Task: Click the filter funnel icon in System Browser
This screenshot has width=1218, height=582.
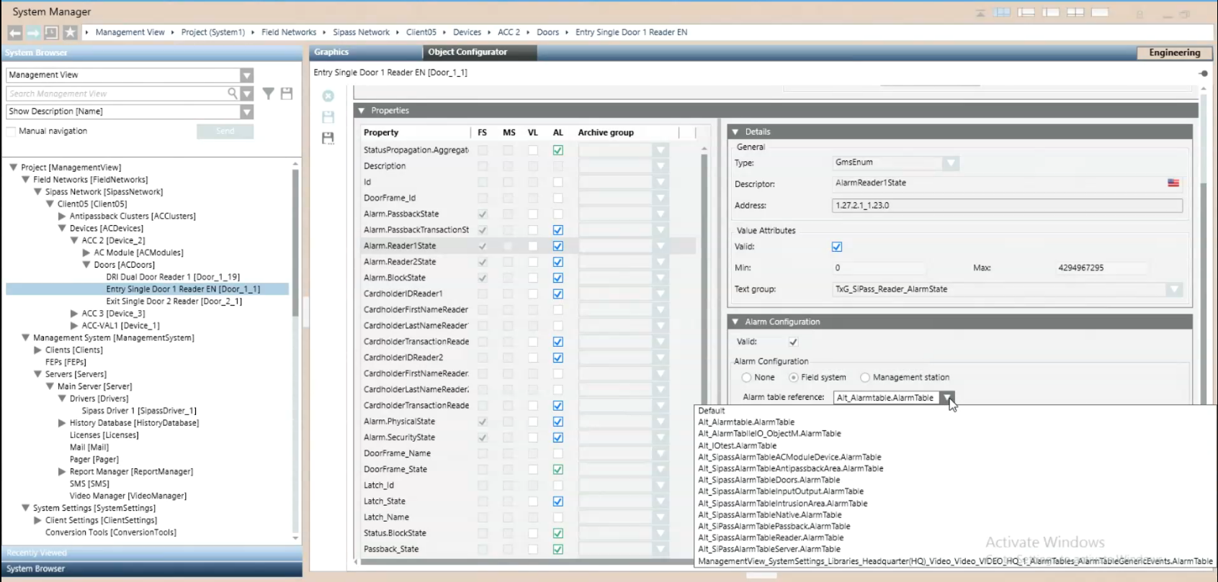Action: (x=268, y=94)
